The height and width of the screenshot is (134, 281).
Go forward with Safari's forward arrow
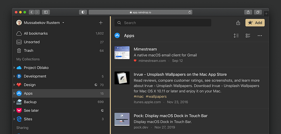(37, 12)
